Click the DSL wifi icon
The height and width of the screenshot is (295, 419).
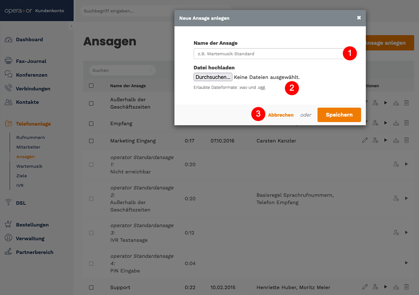coord(9,202)
